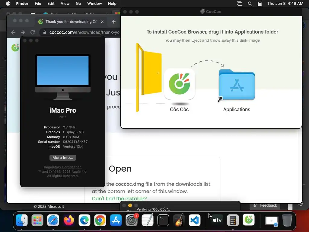This screenshot has height=232, width=309.
Task: Open the Window menu
Action: coord(94,4)
